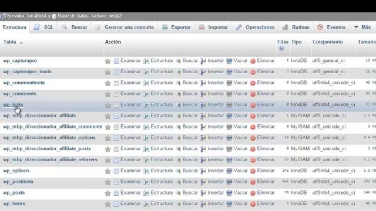
Task: Click the server icon in breadcrumb
Action: click(x=3, y=16)
